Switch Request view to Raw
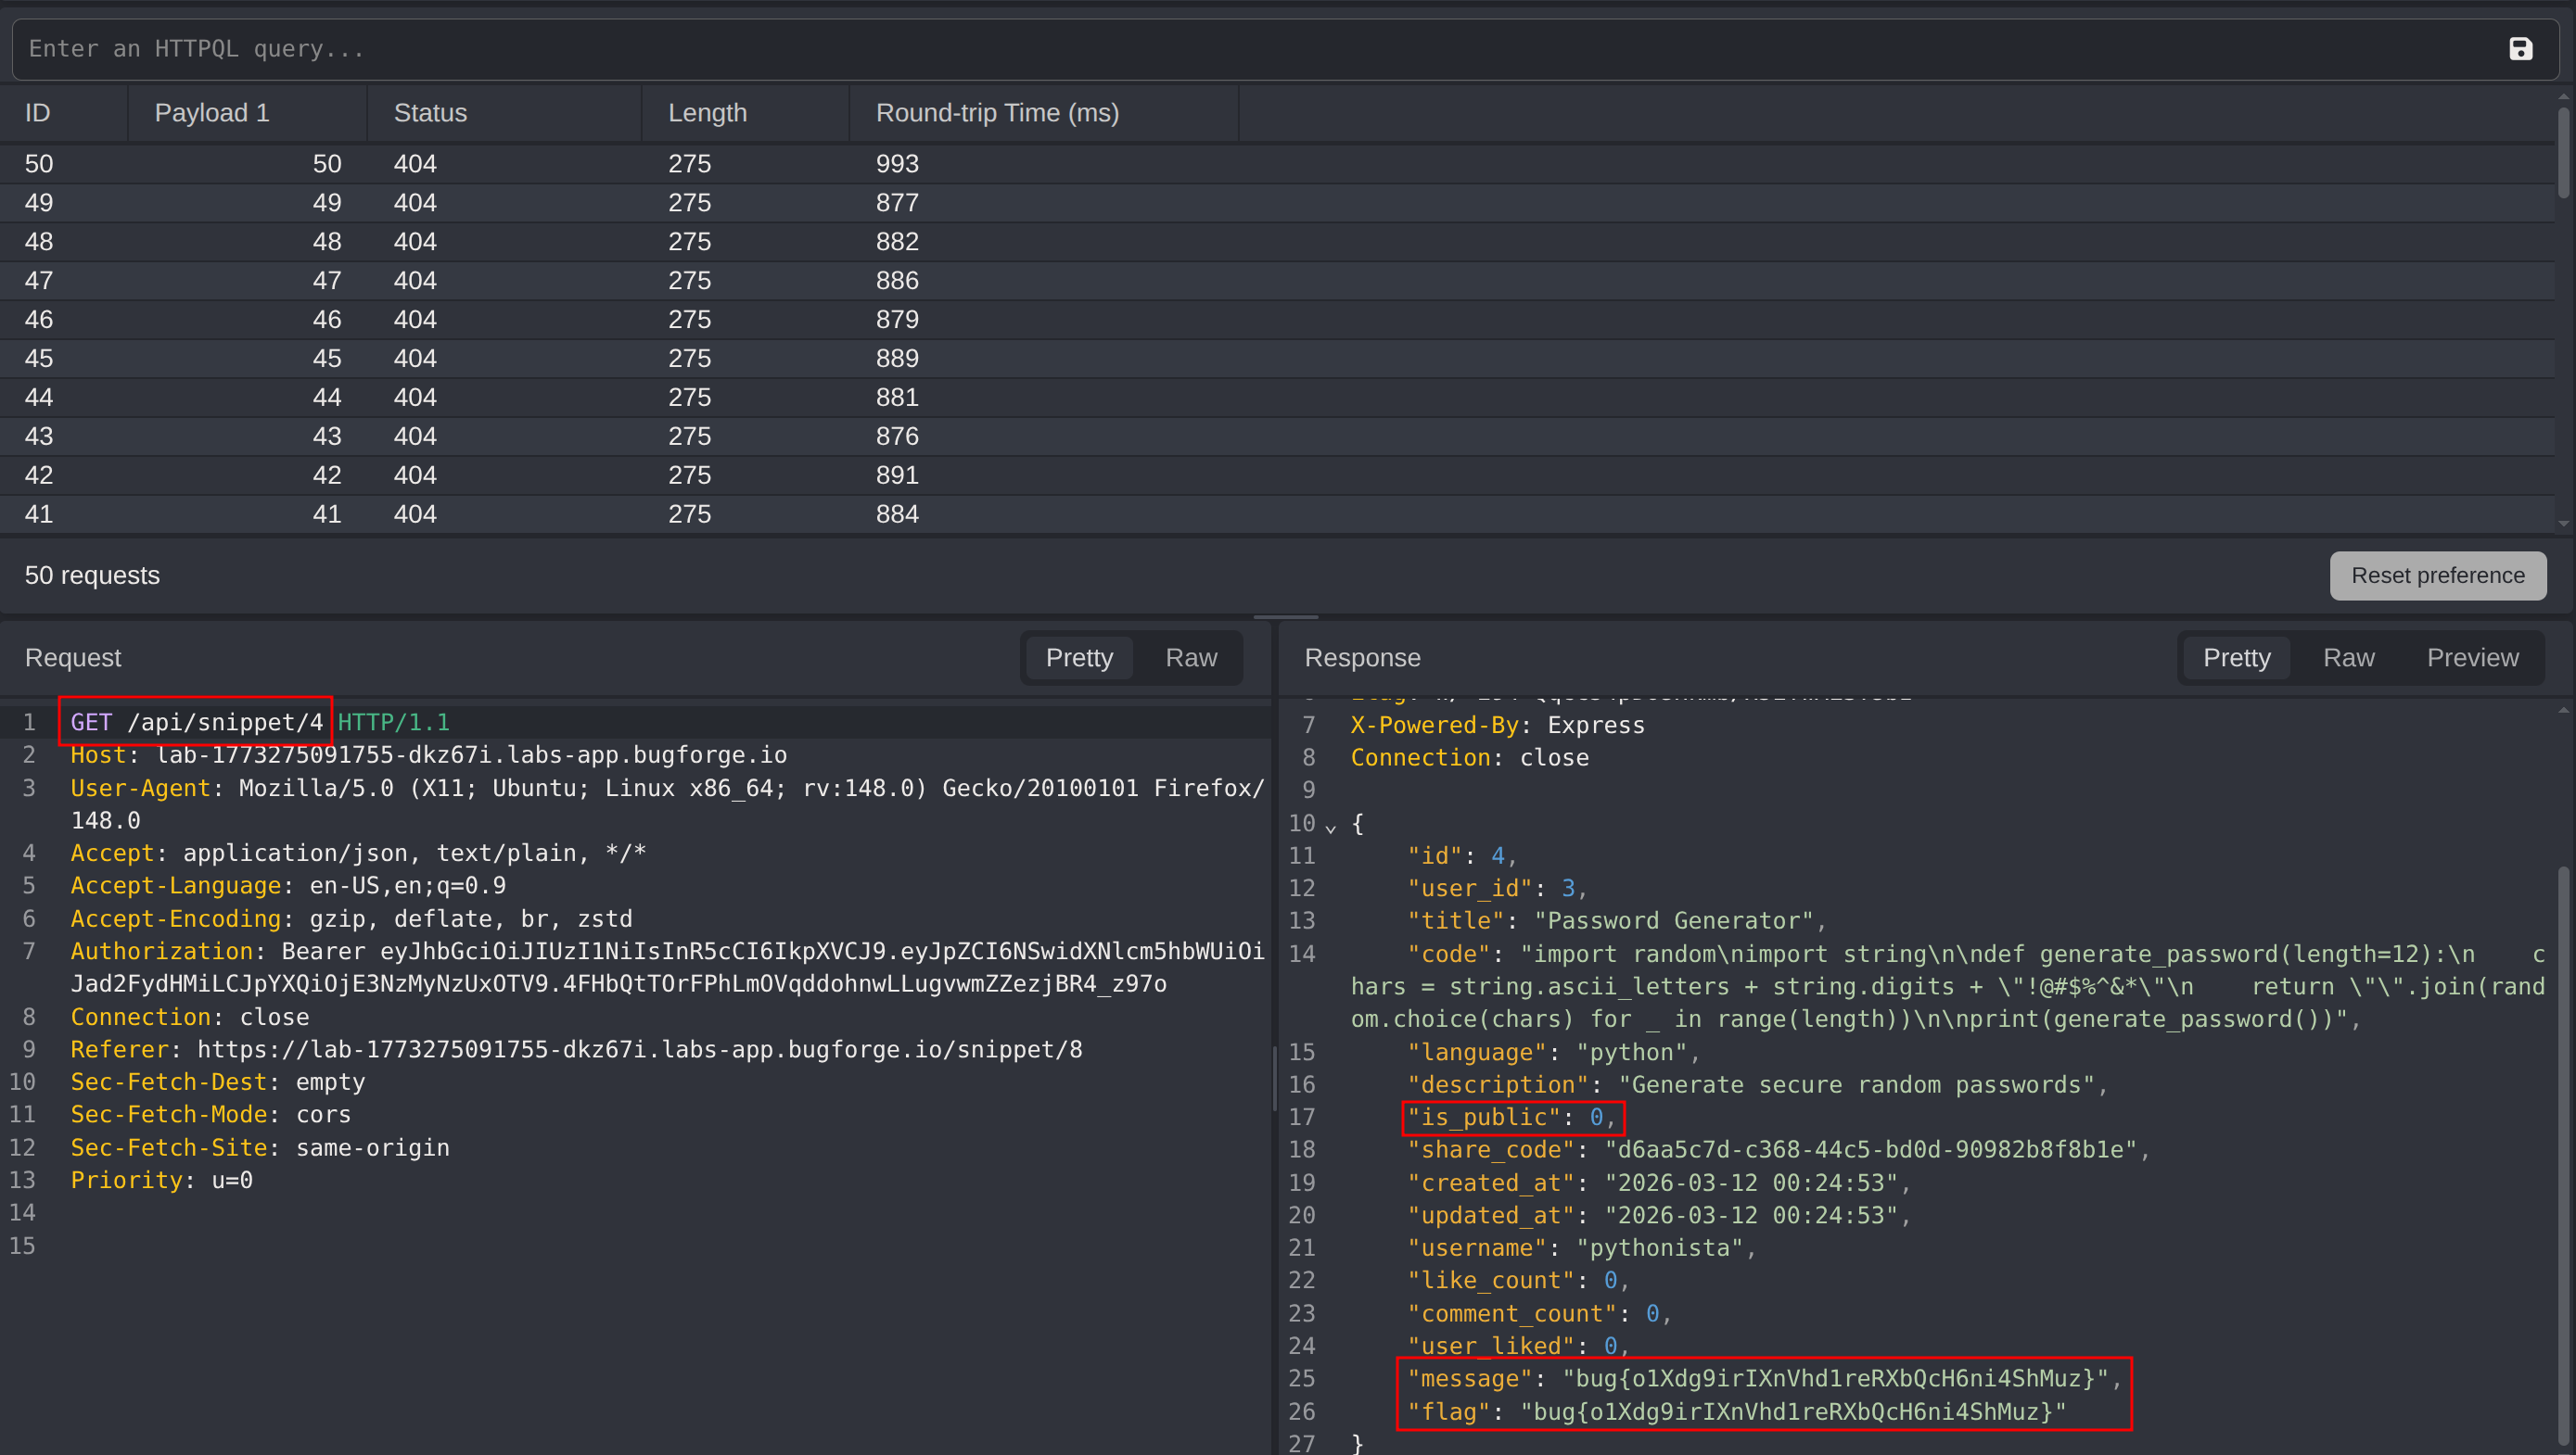The image size is (2576, 1455). coord(1190,658)
